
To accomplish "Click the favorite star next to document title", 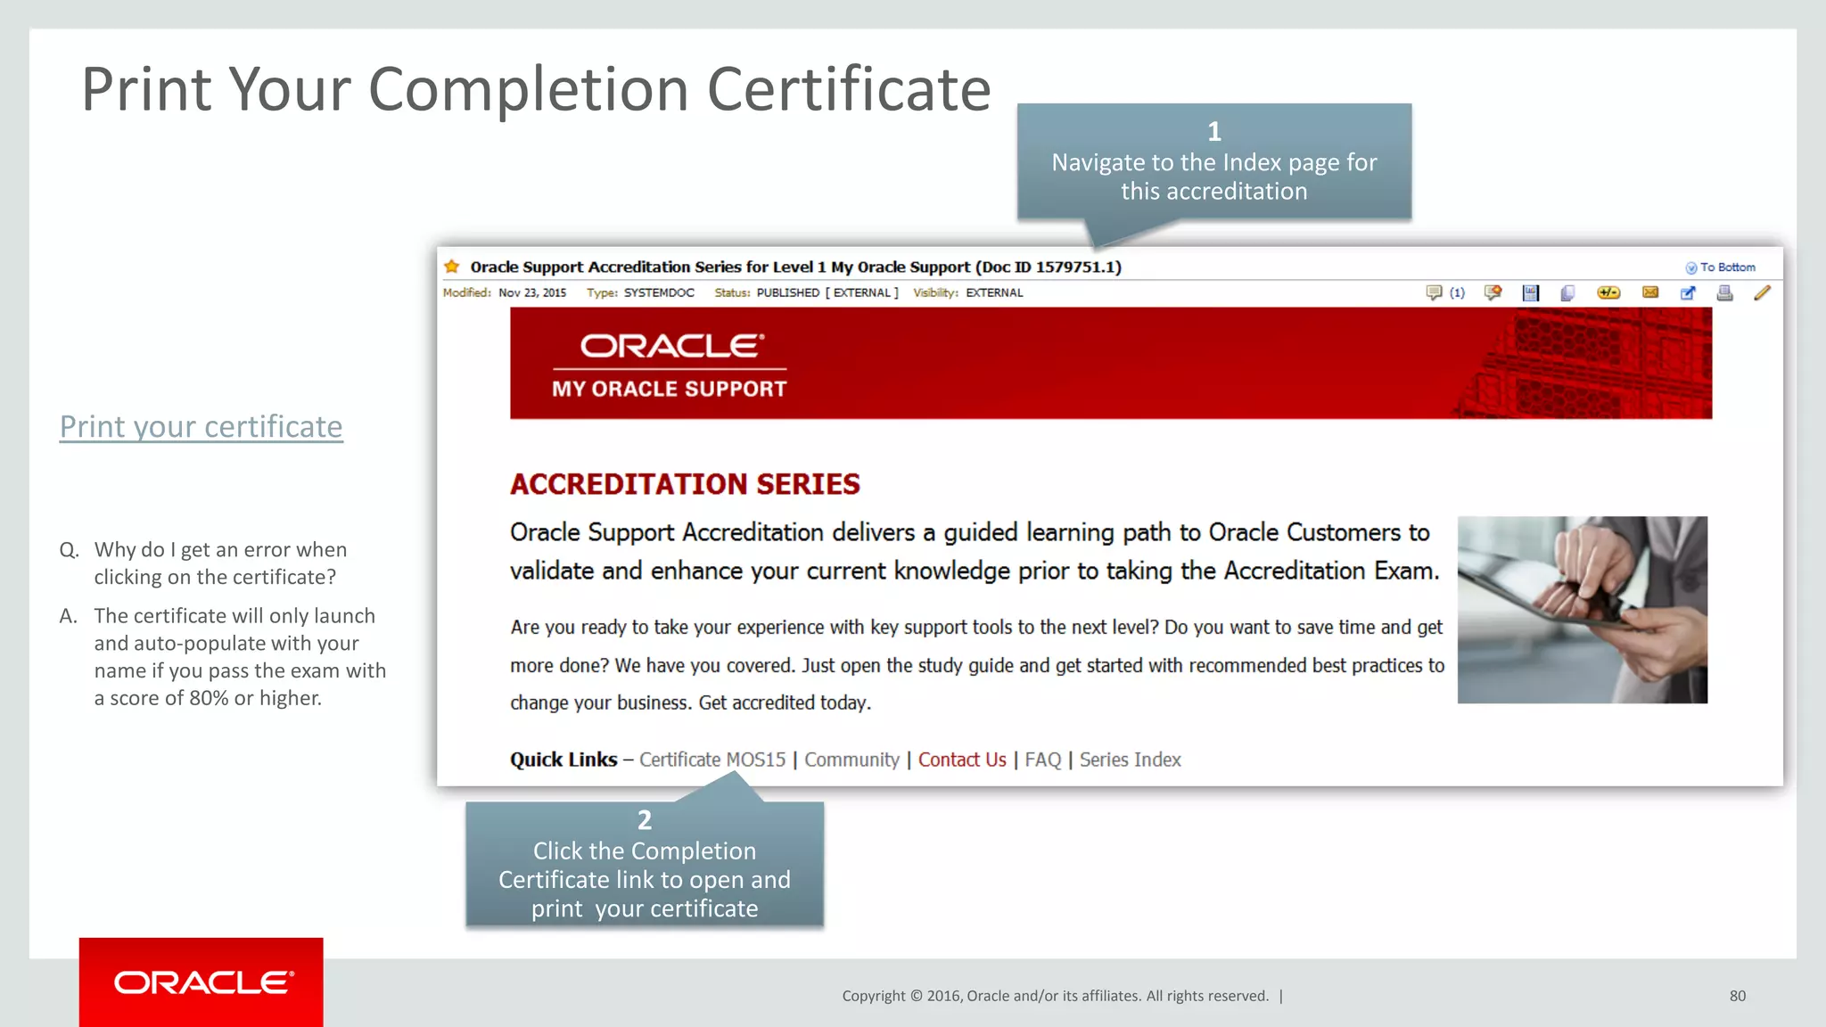I will [452, 267].
